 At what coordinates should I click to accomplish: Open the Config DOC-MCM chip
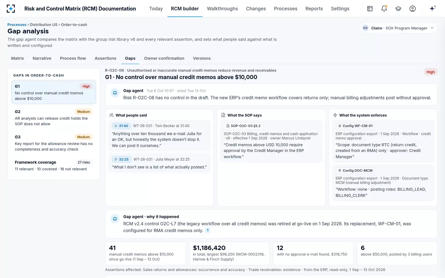coord(355,171)
